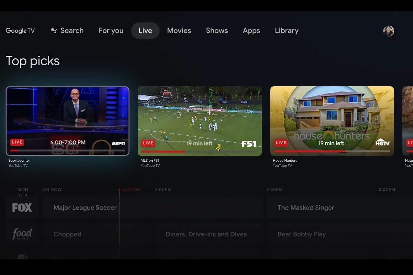Click the House Hunters progress bar
413x275 pixels.
(x=332, y=151)
